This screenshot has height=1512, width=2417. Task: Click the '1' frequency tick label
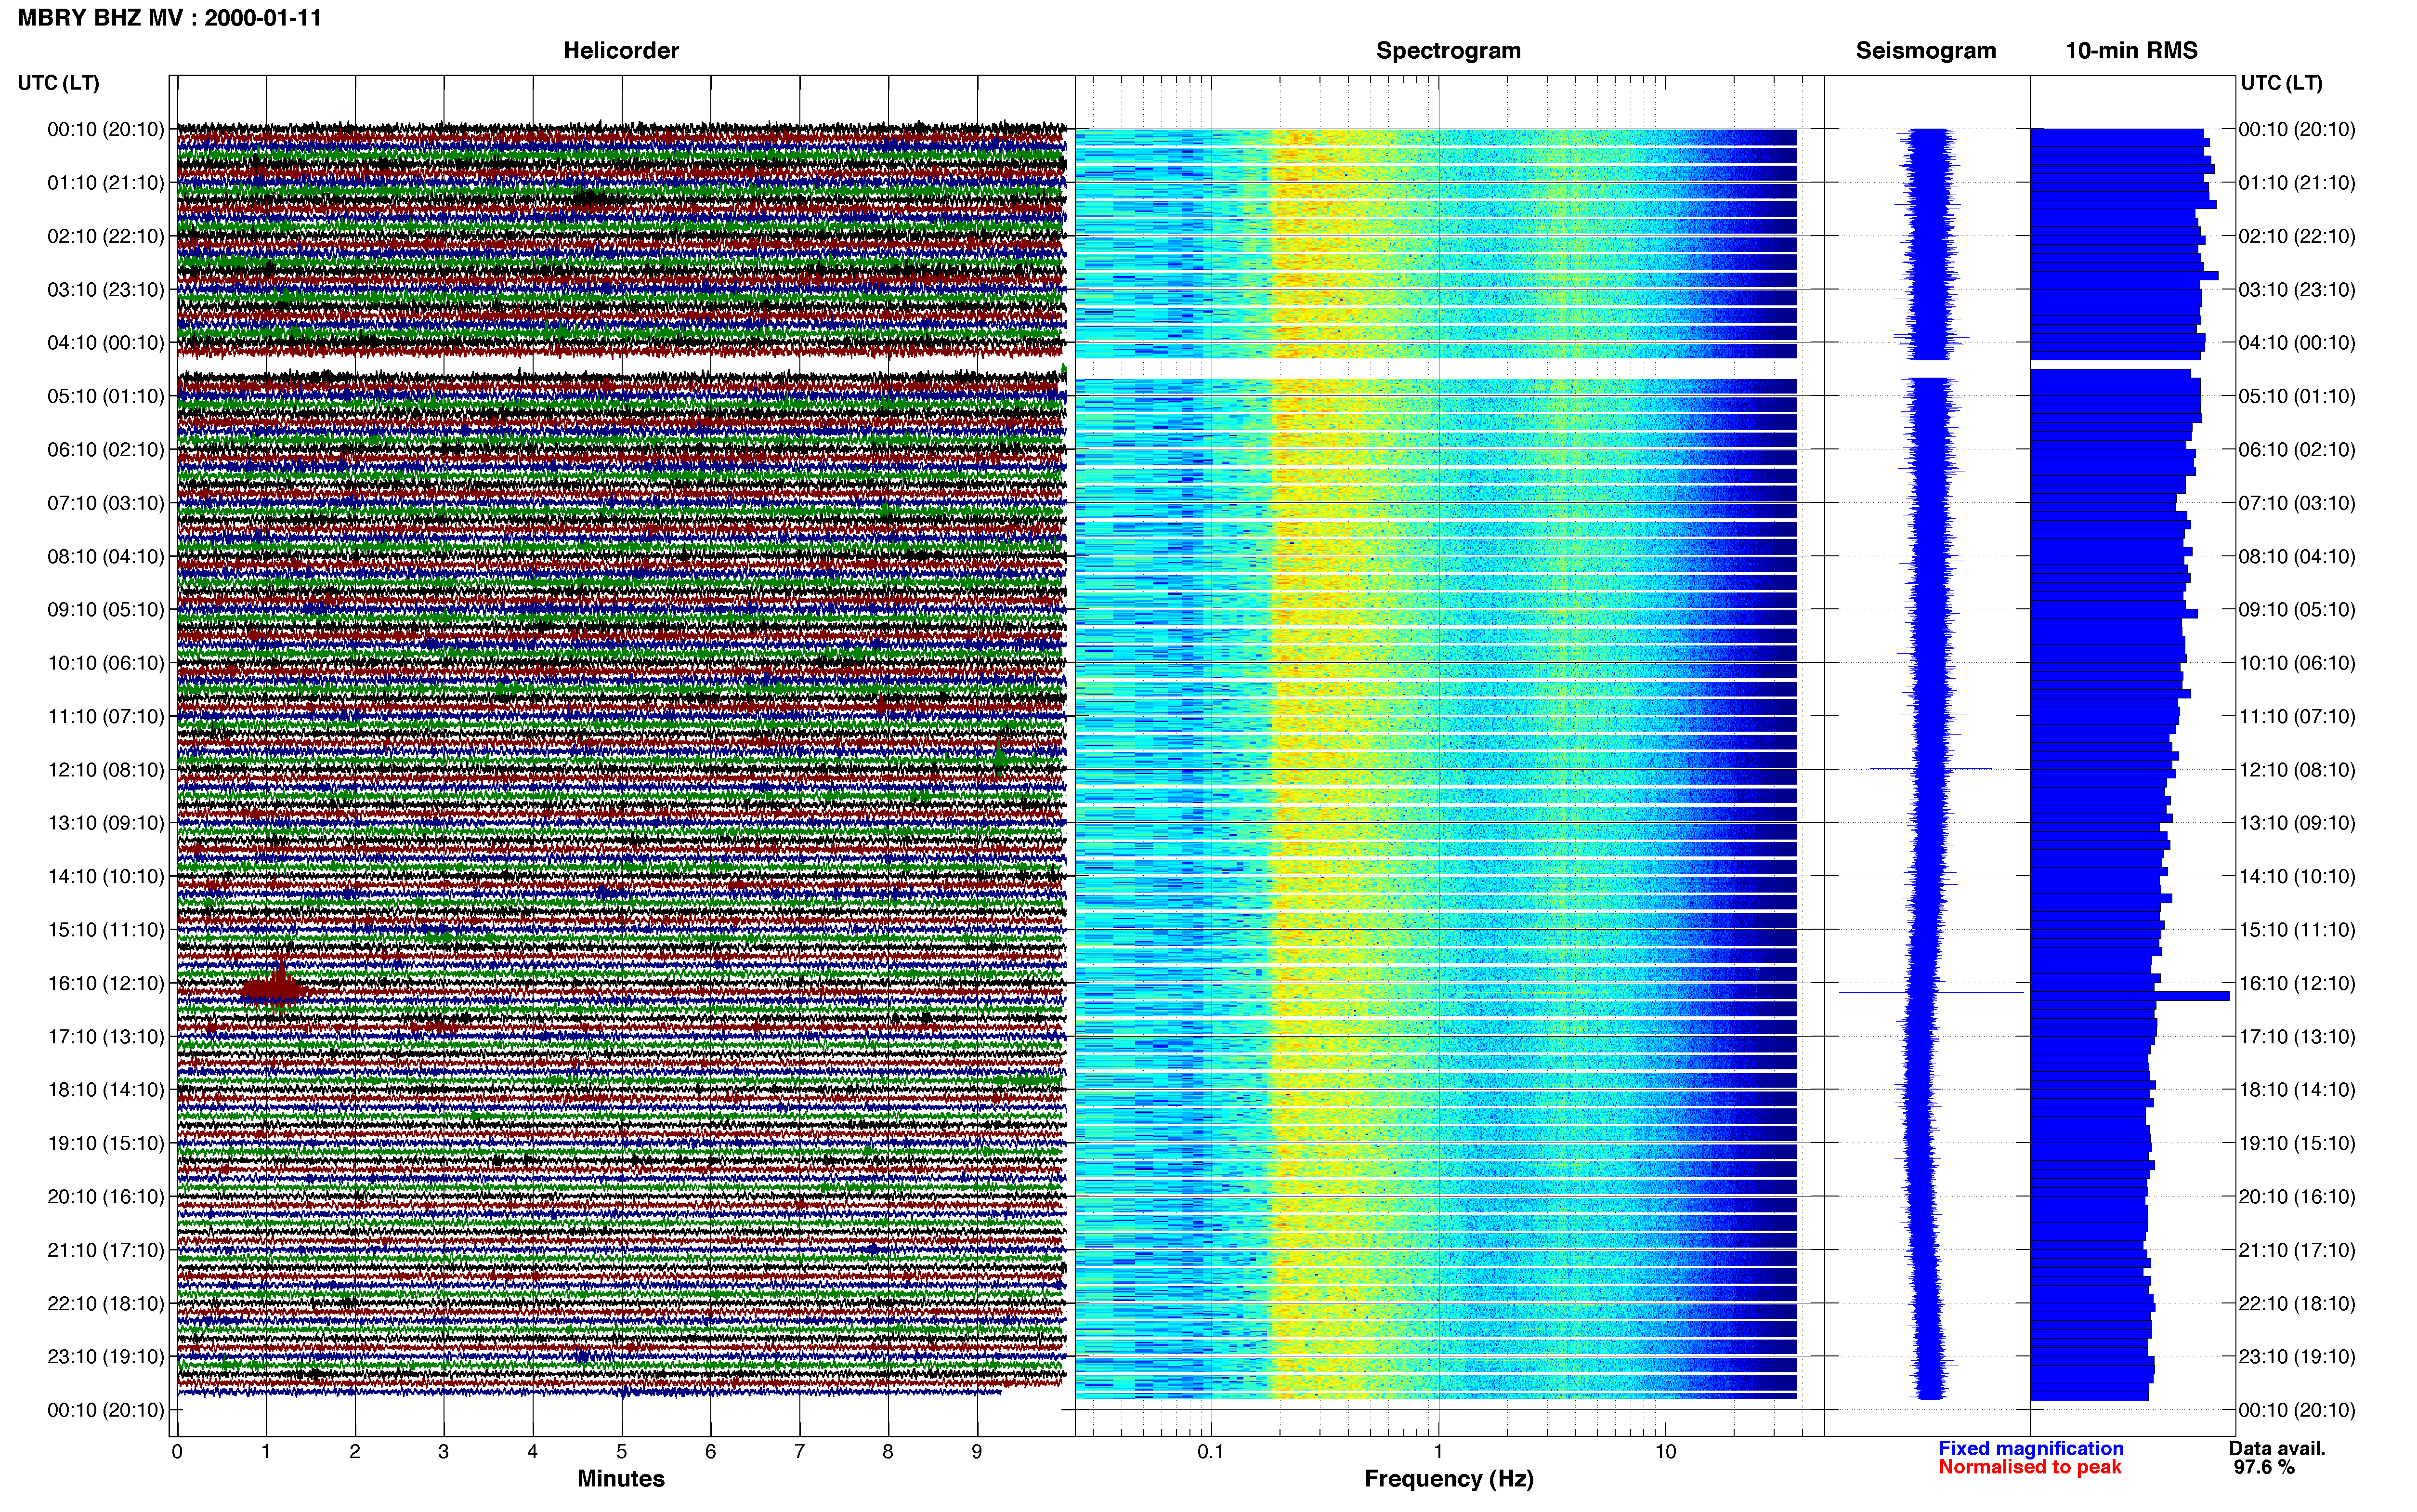1438,1452
